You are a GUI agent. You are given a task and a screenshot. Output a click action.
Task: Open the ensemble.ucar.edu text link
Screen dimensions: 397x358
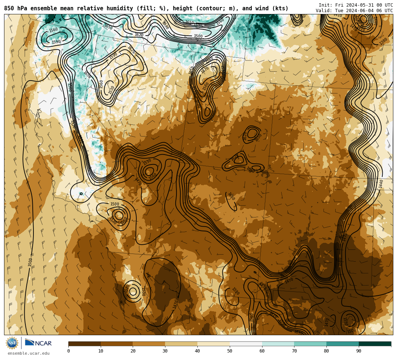click(x=29, y=353)
